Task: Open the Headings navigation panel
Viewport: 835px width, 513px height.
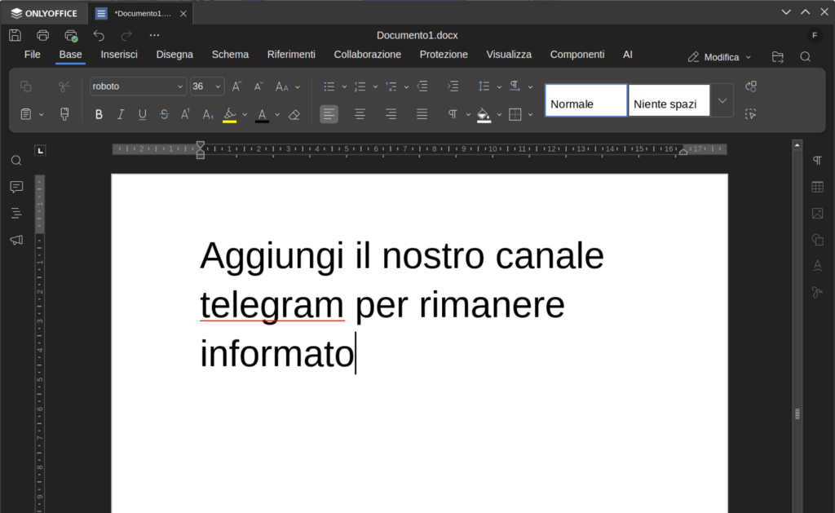Action: (16, 213)
